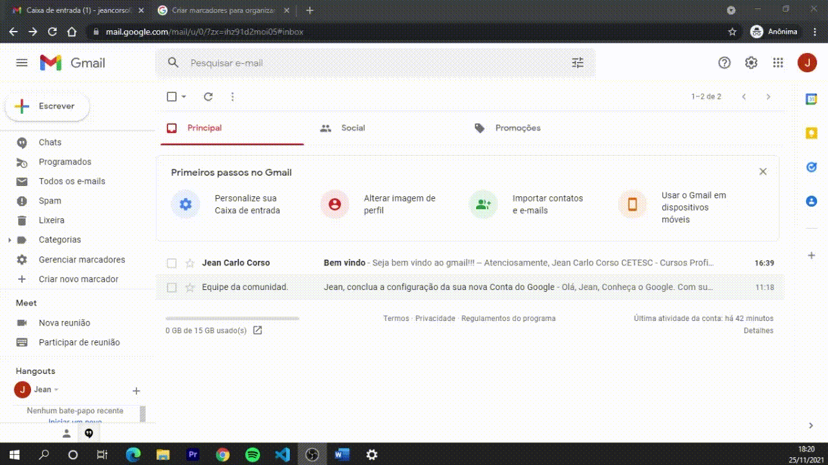
Task: Open Hangouts conversations icon
Action: tap(89, 433)
